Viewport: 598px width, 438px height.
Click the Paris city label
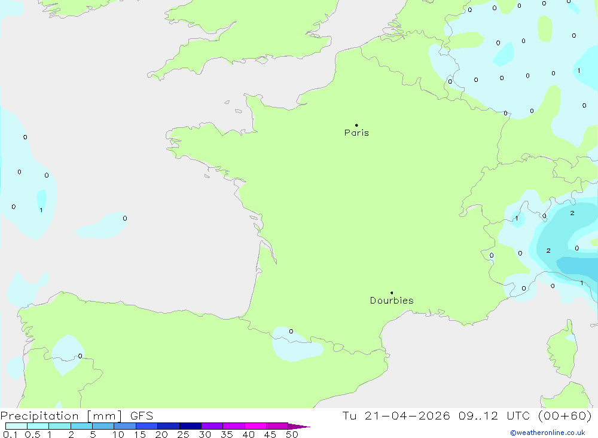point(356,133)
